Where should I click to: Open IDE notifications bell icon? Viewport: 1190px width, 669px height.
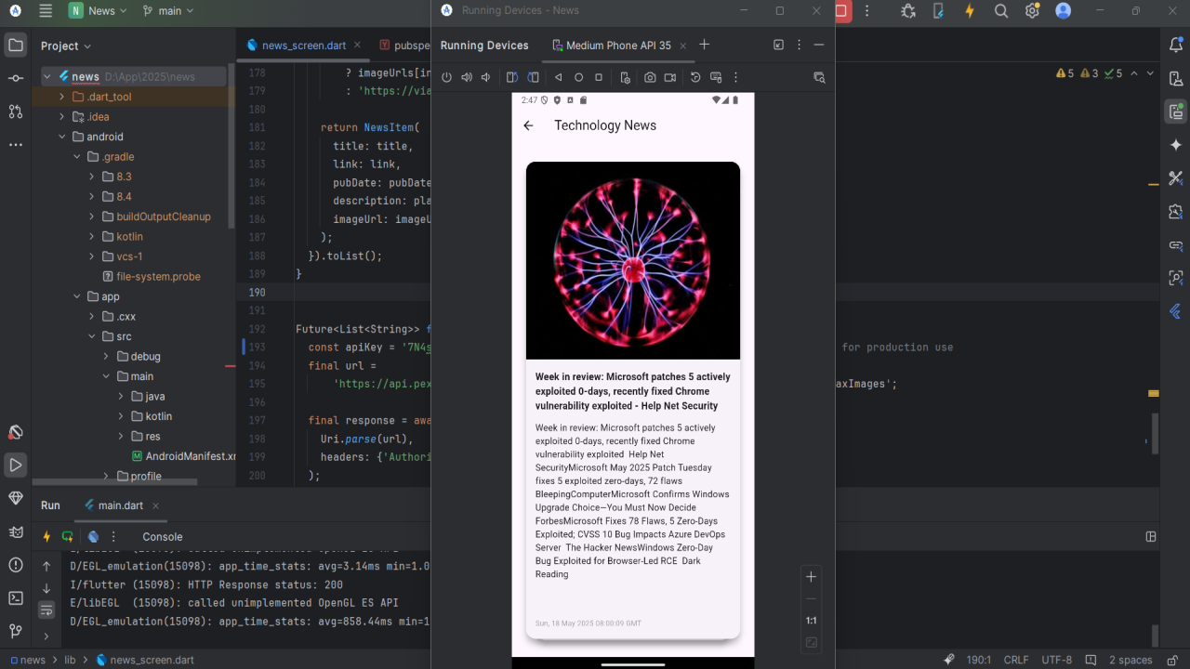point(1176,44)
